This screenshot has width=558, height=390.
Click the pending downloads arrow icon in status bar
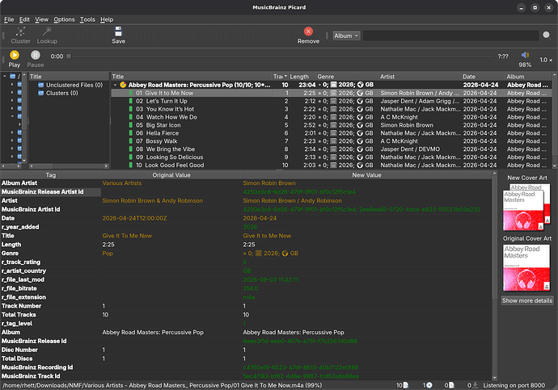tap(475, 385)
